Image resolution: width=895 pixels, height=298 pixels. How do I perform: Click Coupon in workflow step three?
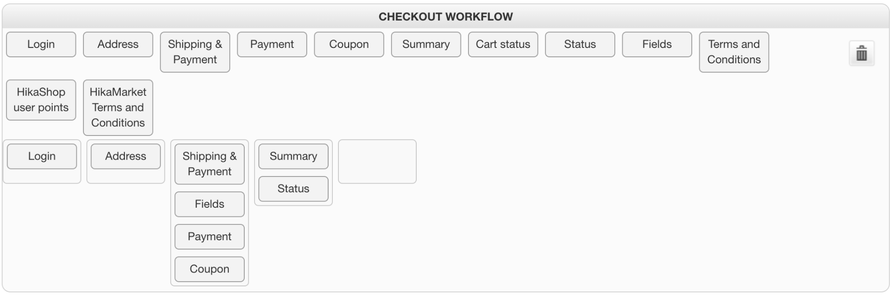click(x=209, y=269)
